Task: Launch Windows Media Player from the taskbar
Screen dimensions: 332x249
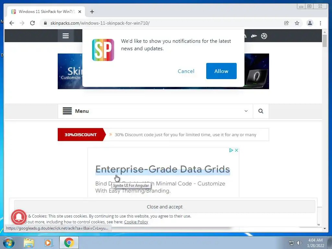Action: [49, 243]
